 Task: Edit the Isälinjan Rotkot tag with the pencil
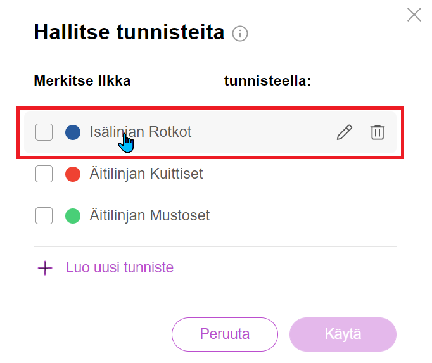tap(345, 132)
